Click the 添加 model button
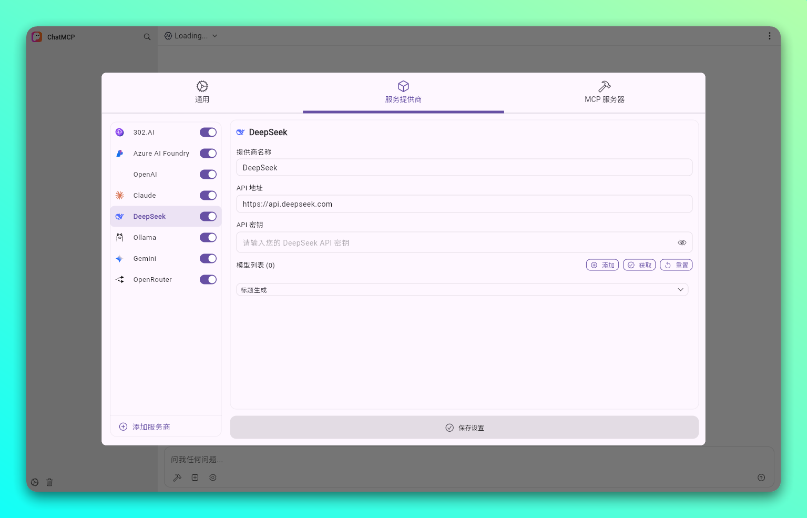 point(602,265)
